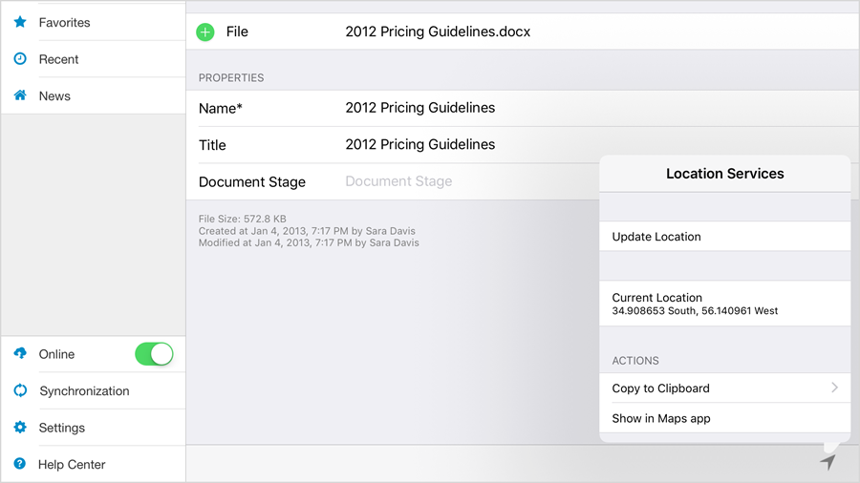
Task: Click the Synchronization arrows icon
Action: point(20,390)
